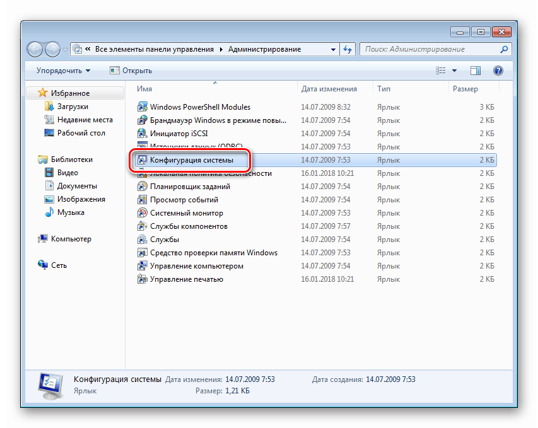Image resolution: width=538 pixels, height=428 pixels.
Task: Click the search magnifier icon
Action: coord(504,49)
